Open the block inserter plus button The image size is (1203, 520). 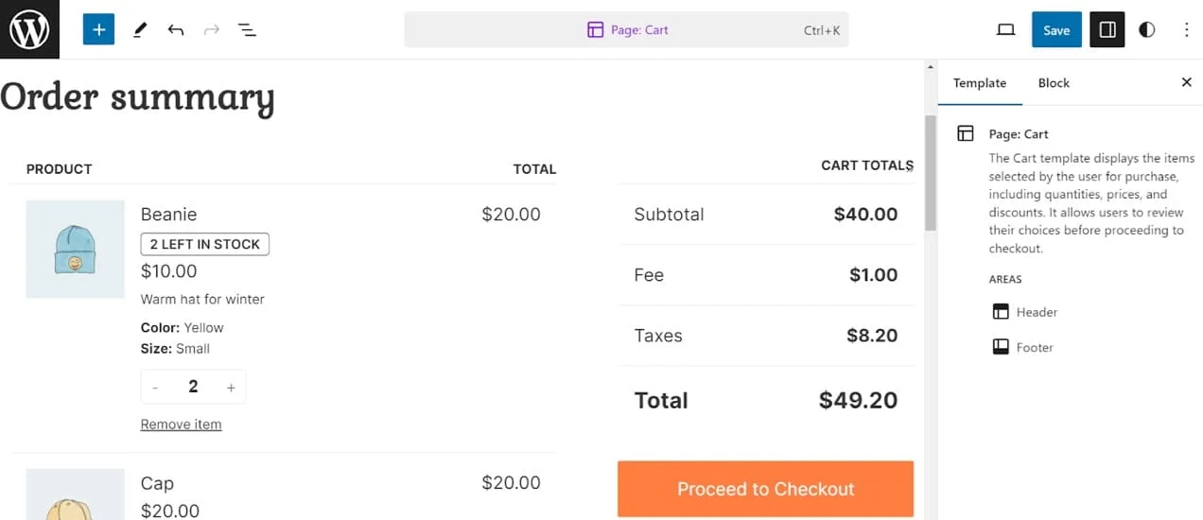pos(98,29)
